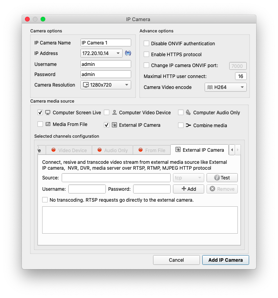Switch to the Audio Only tab
Viewport: 278px width, 298px height.
[112, 150]
